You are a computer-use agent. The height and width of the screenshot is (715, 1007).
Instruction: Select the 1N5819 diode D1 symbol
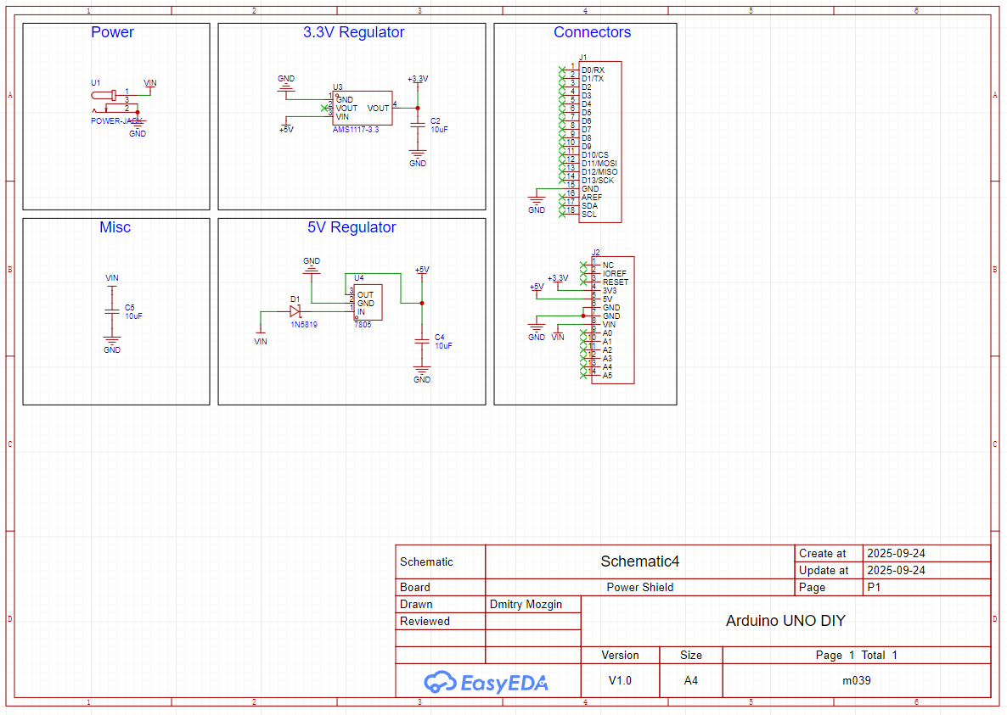pos(295,311)
